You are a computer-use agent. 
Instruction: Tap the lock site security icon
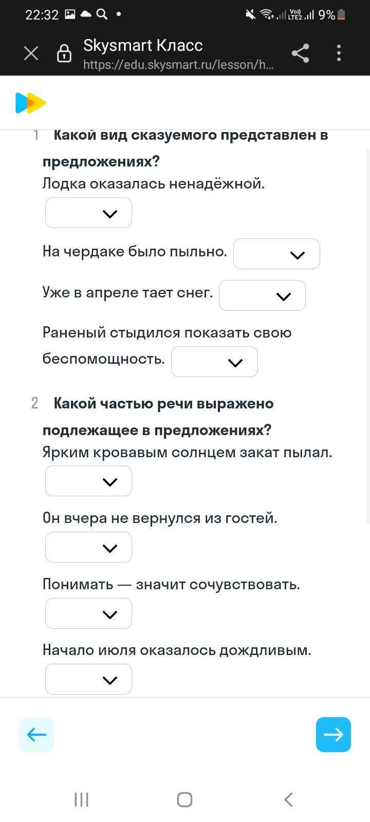(x=64, y=53)
